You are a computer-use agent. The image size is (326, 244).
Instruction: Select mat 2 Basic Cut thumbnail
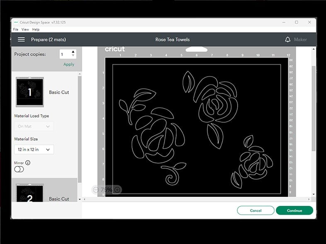[30, 193]
